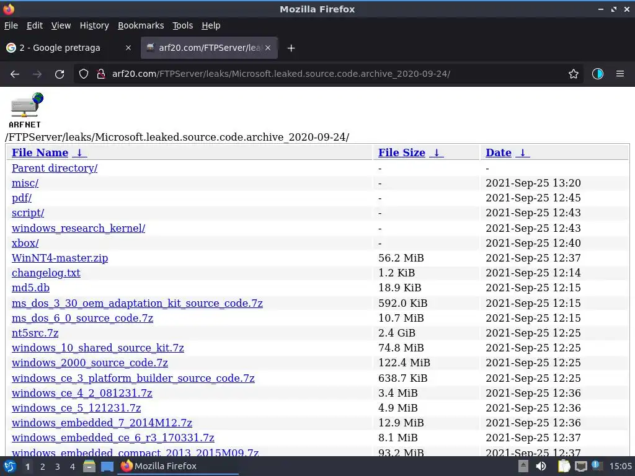Screen dimensions: 635x476
Task: Download windows_2000_source_code.7z
Action: point(90,363)
